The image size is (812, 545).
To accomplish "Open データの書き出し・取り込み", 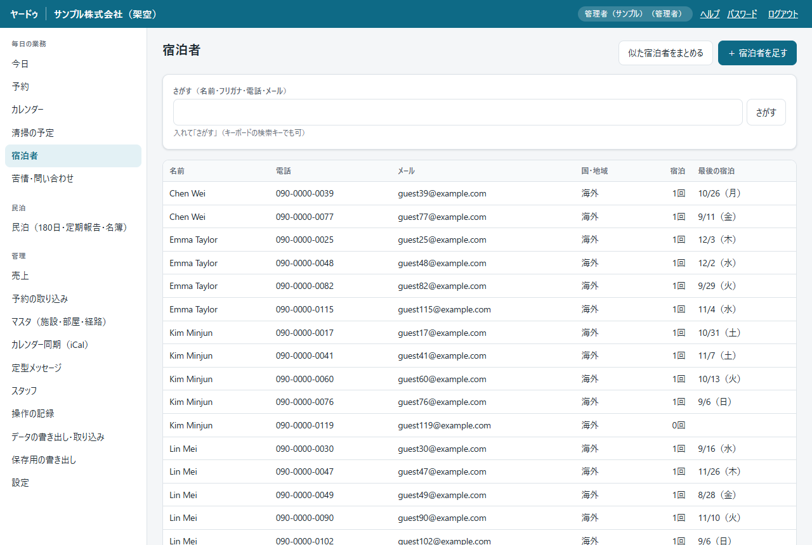I will (x=73, y=437).
